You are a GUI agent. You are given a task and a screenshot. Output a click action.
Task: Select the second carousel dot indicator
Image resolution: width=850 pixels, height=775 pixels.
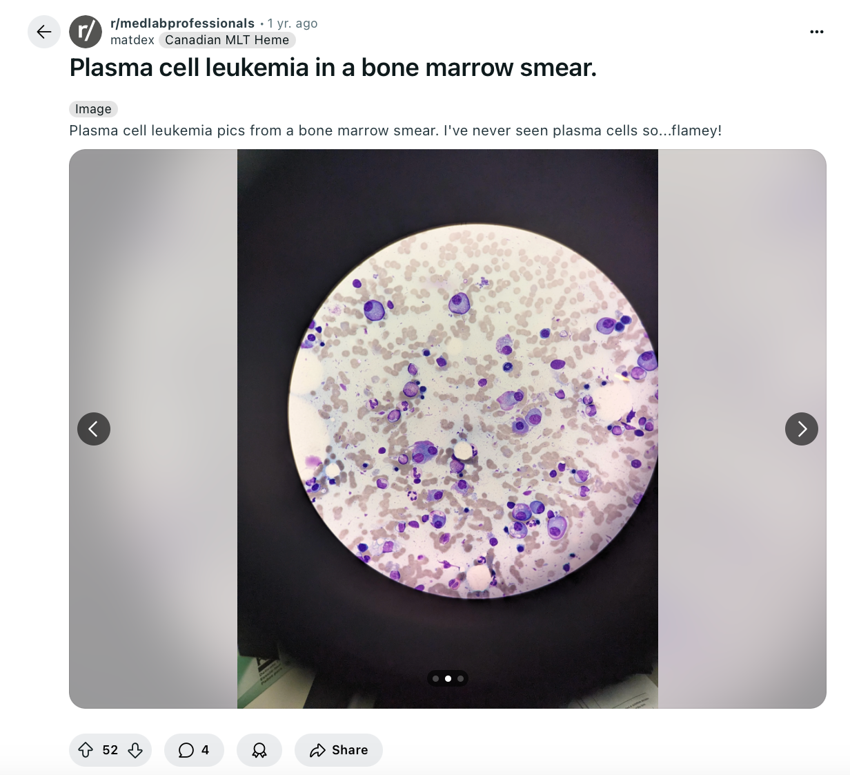point(448,679)
